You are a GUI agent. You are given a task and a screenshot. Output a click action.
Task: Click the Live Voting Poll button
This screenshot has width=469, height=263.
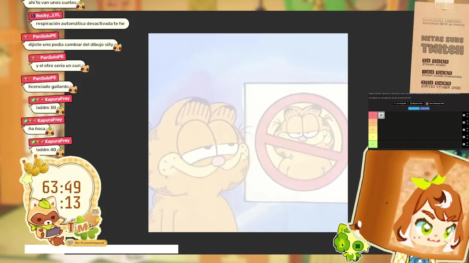click(x=400, y=103)
